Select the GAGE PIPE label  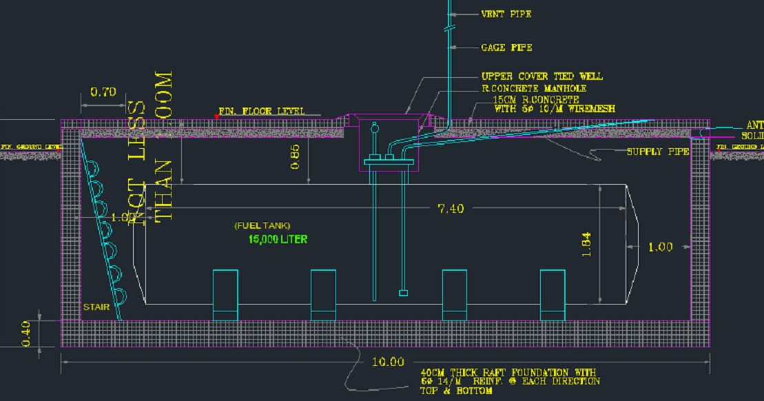[506, 47]
